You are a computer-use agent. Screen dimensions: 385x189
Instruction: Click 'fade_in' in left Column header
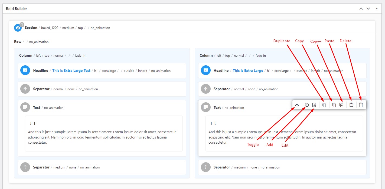coord(80,56)
